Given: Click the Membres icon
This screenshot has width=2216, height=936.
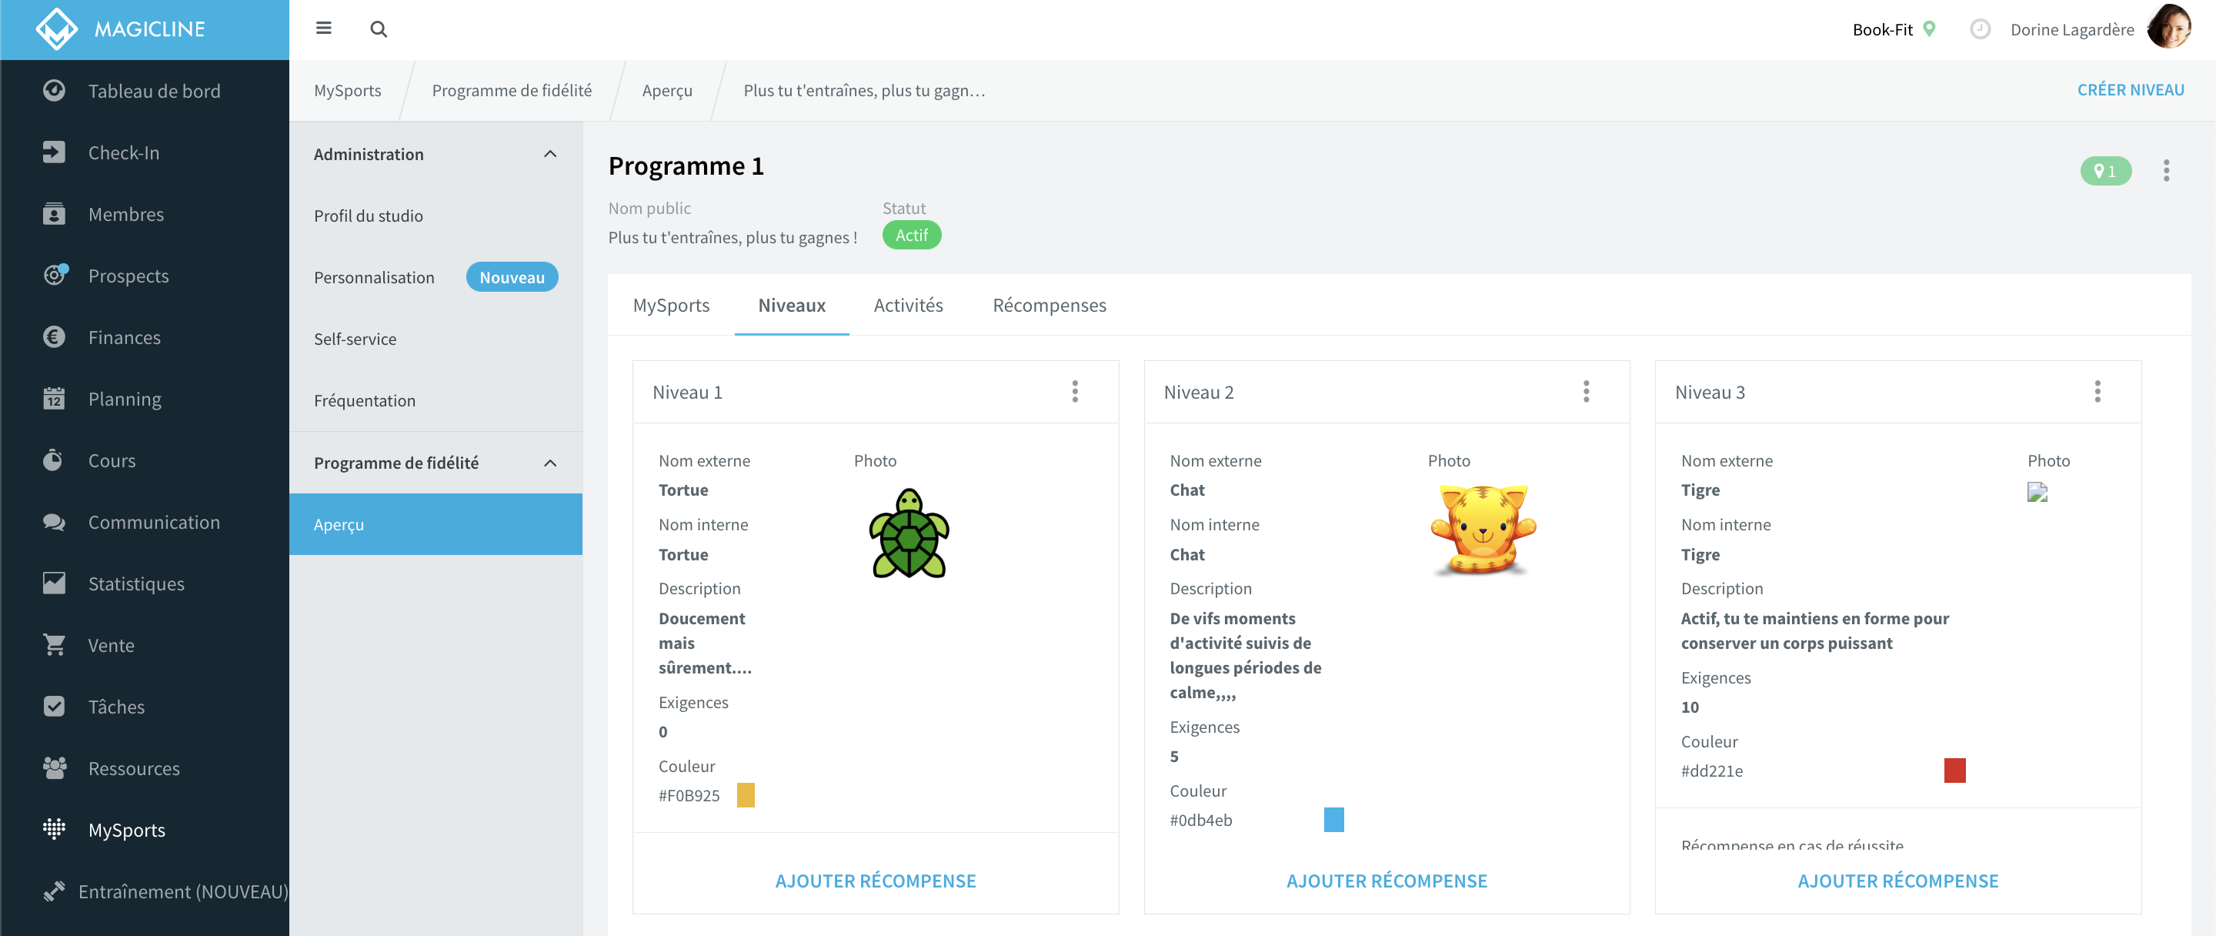Looking at the screenshot, I should pos(54,213).
